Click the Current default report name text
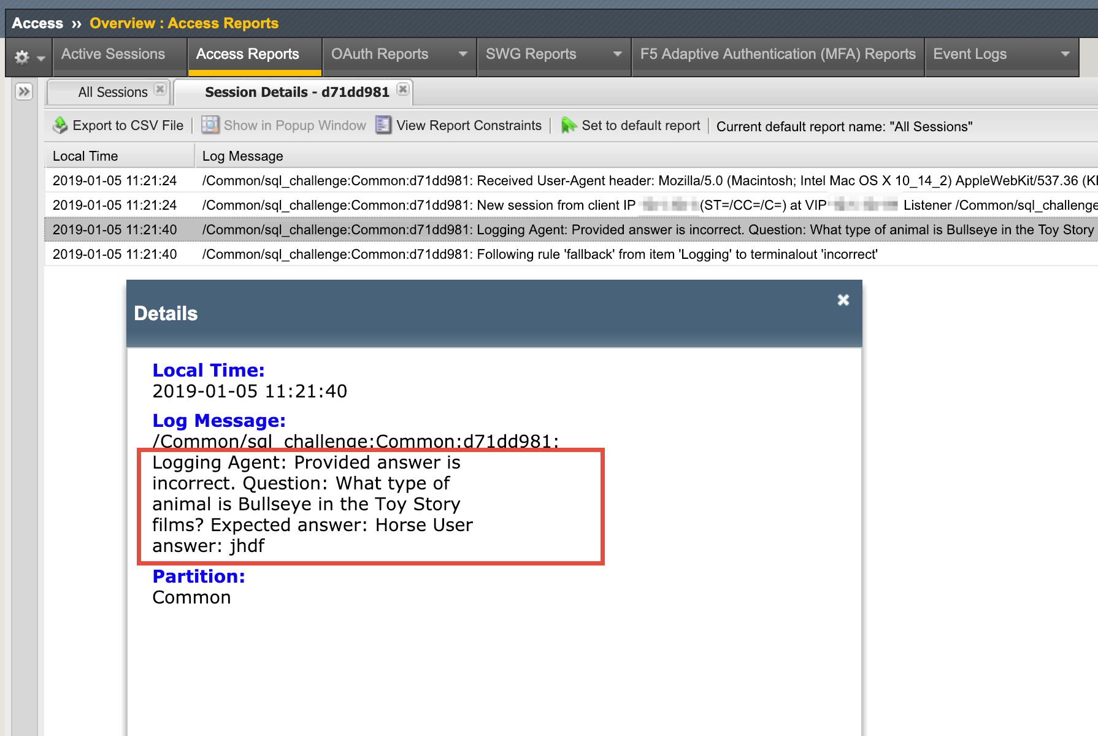The height and width of the screenshot is (736, 1098). (x=845, y=126)
